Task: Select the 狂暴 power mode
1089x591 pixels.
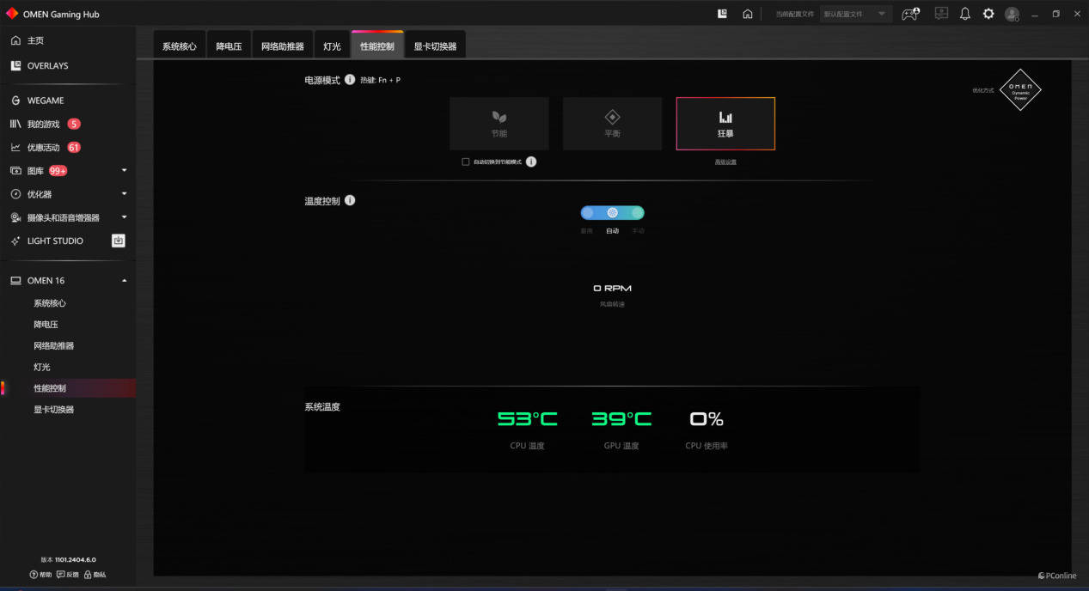Action: [x=725, y=124]
